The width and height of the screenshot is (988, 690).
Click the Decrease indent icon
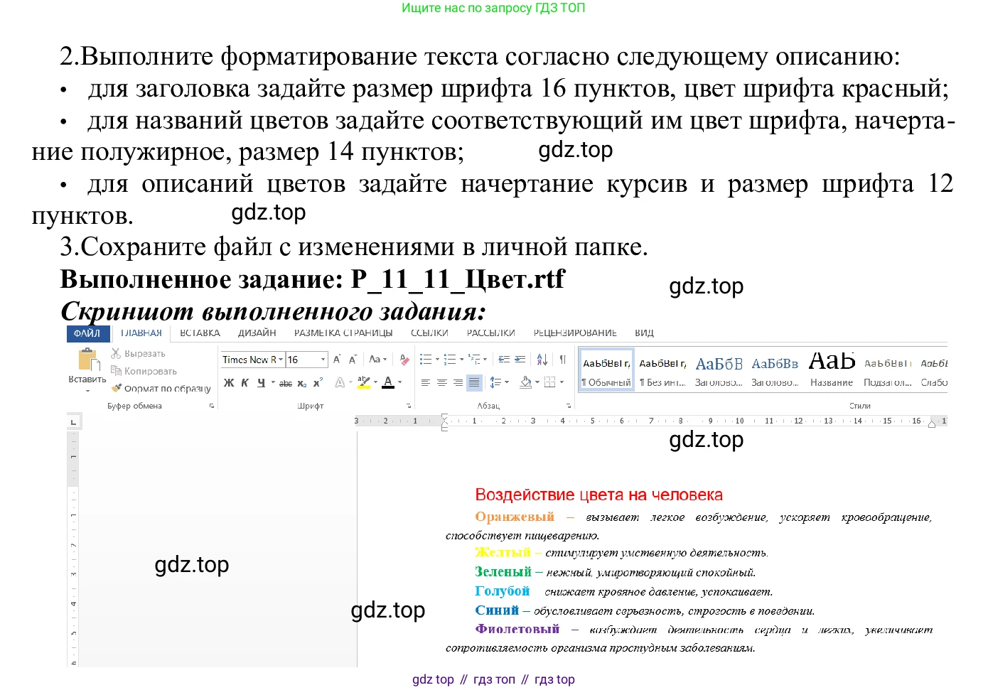(x=504, y=360)
